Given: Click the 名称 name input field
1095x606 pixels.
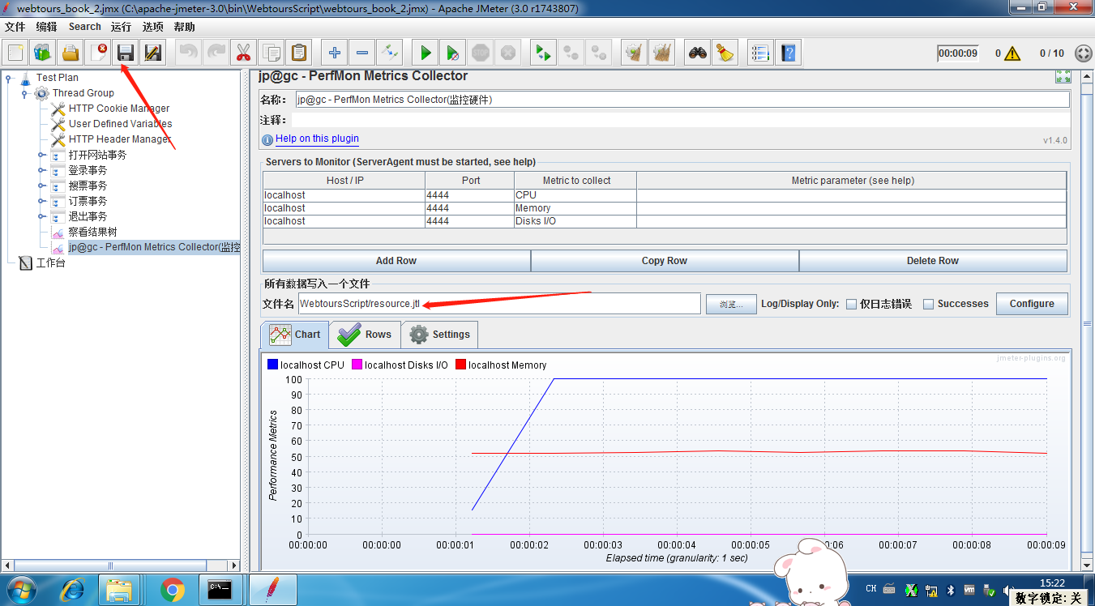Looking at the screenshot, I should (x=682, y=100).
